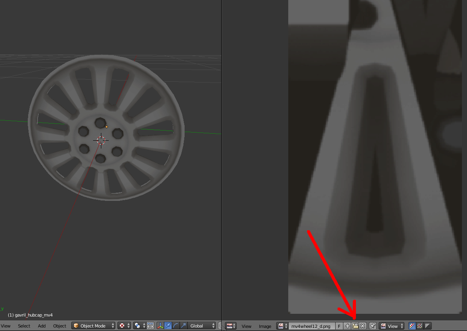Select color channel display icon
Viewport: 467px width, 331px height.
tap(420, 326)
